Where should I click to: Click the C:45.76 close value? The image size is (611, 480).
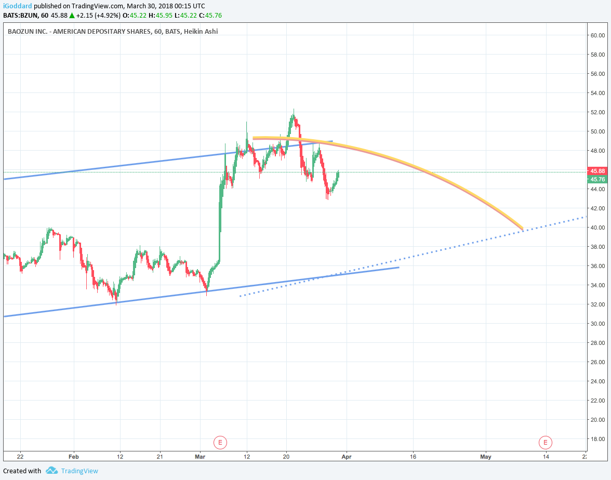click(210, 15)
